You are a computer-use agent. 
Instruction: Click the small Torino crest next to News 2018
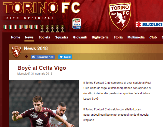tap(16, 52)
